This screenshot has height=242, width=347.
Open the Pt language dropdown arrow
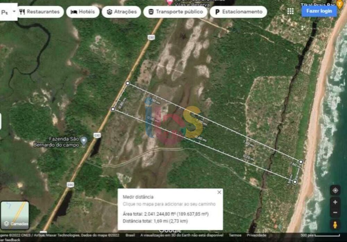[14, 11]
